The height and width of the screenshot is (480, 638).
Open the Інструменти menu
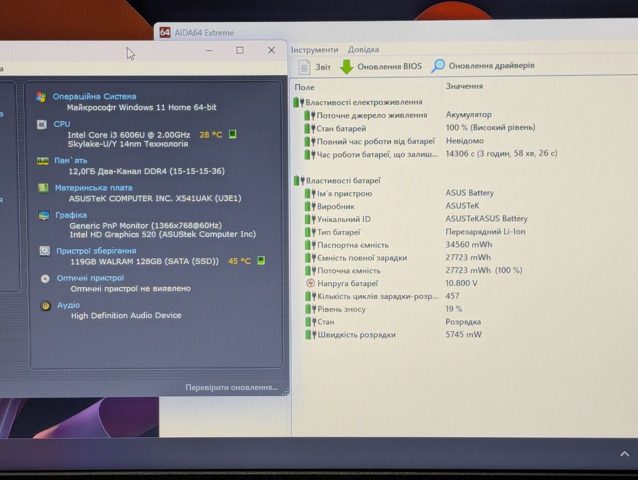[x=315, y=50]
